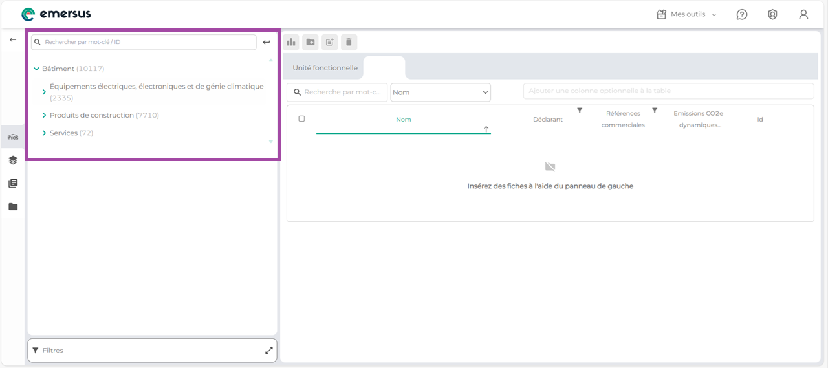Sort by the Nom column header

coord(404,120)
